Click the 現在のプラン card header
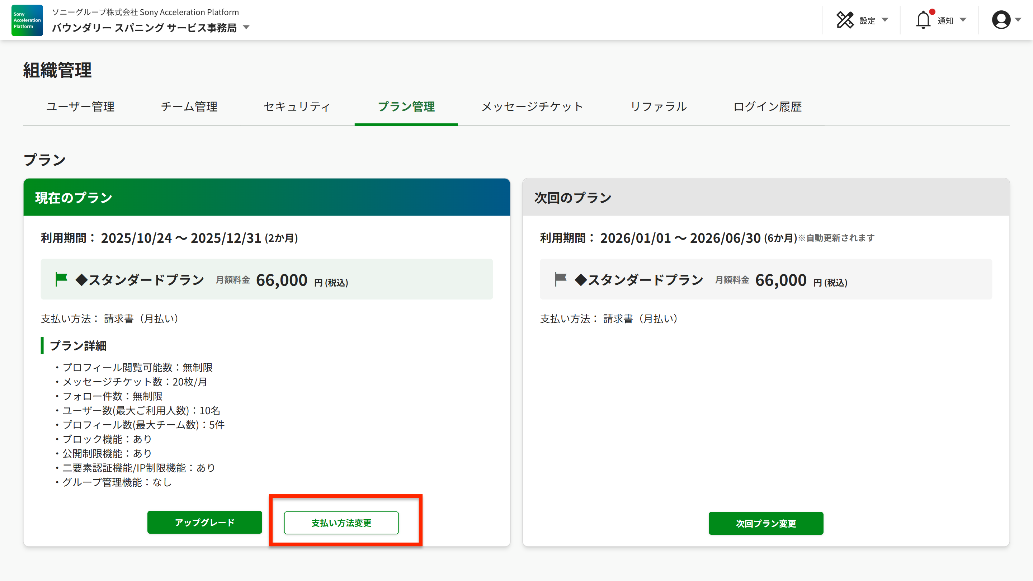Viewport: 1033px width, 581px height. (x=266, y=197)
